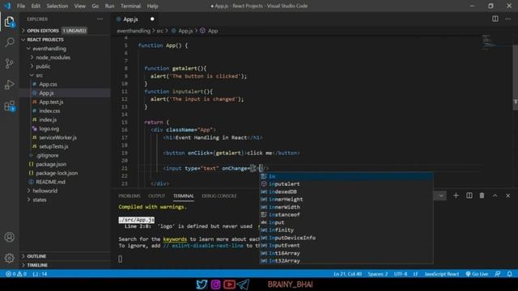The image size is (518, 291).
Task: Click Ln 21, Col 40 cursor position
Action: tap(347, 274)
